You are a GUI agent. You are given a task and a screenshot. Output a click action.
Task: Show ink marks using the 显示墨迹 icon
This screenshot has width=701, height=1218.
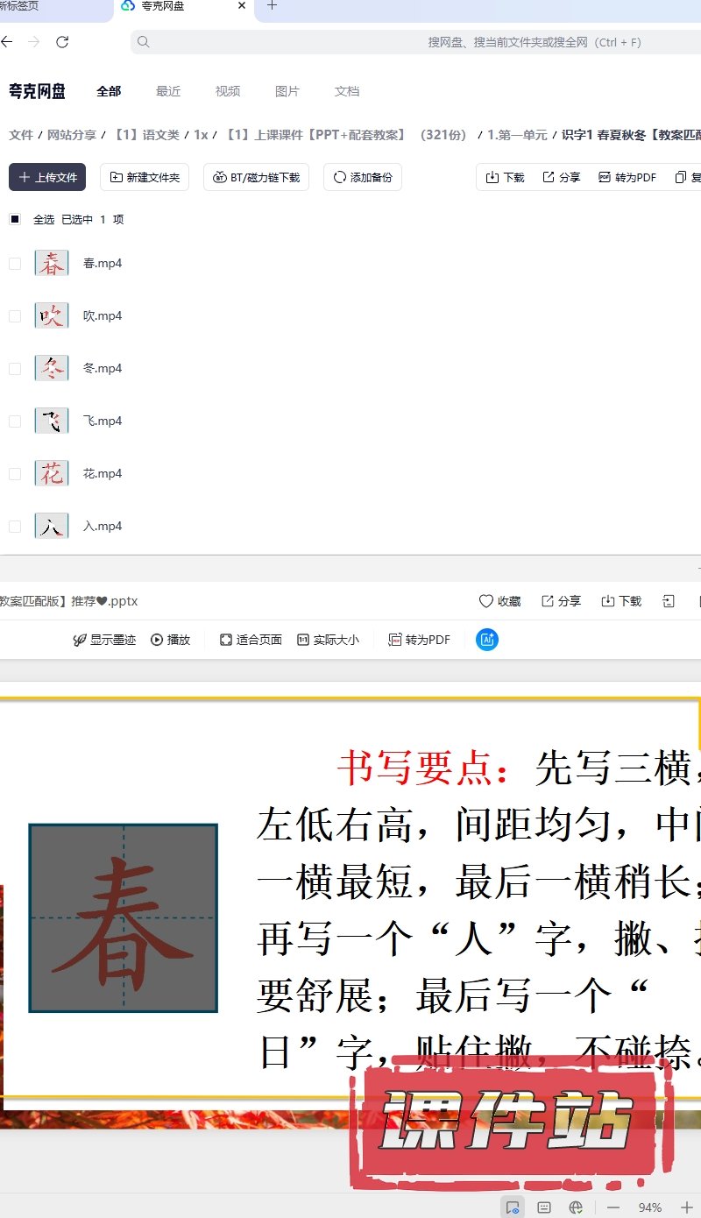click(x=80, y=640)
